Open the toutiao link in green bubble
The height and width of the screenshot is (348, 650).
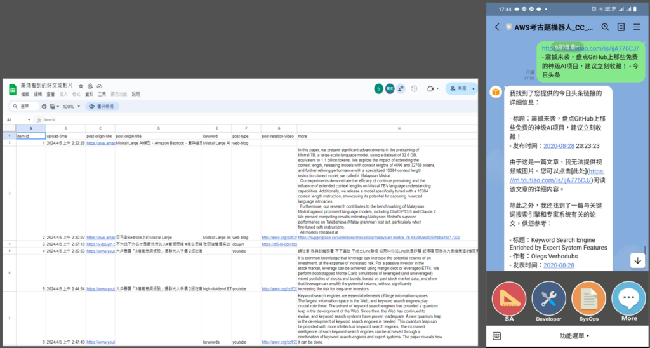tap(590, 48)
